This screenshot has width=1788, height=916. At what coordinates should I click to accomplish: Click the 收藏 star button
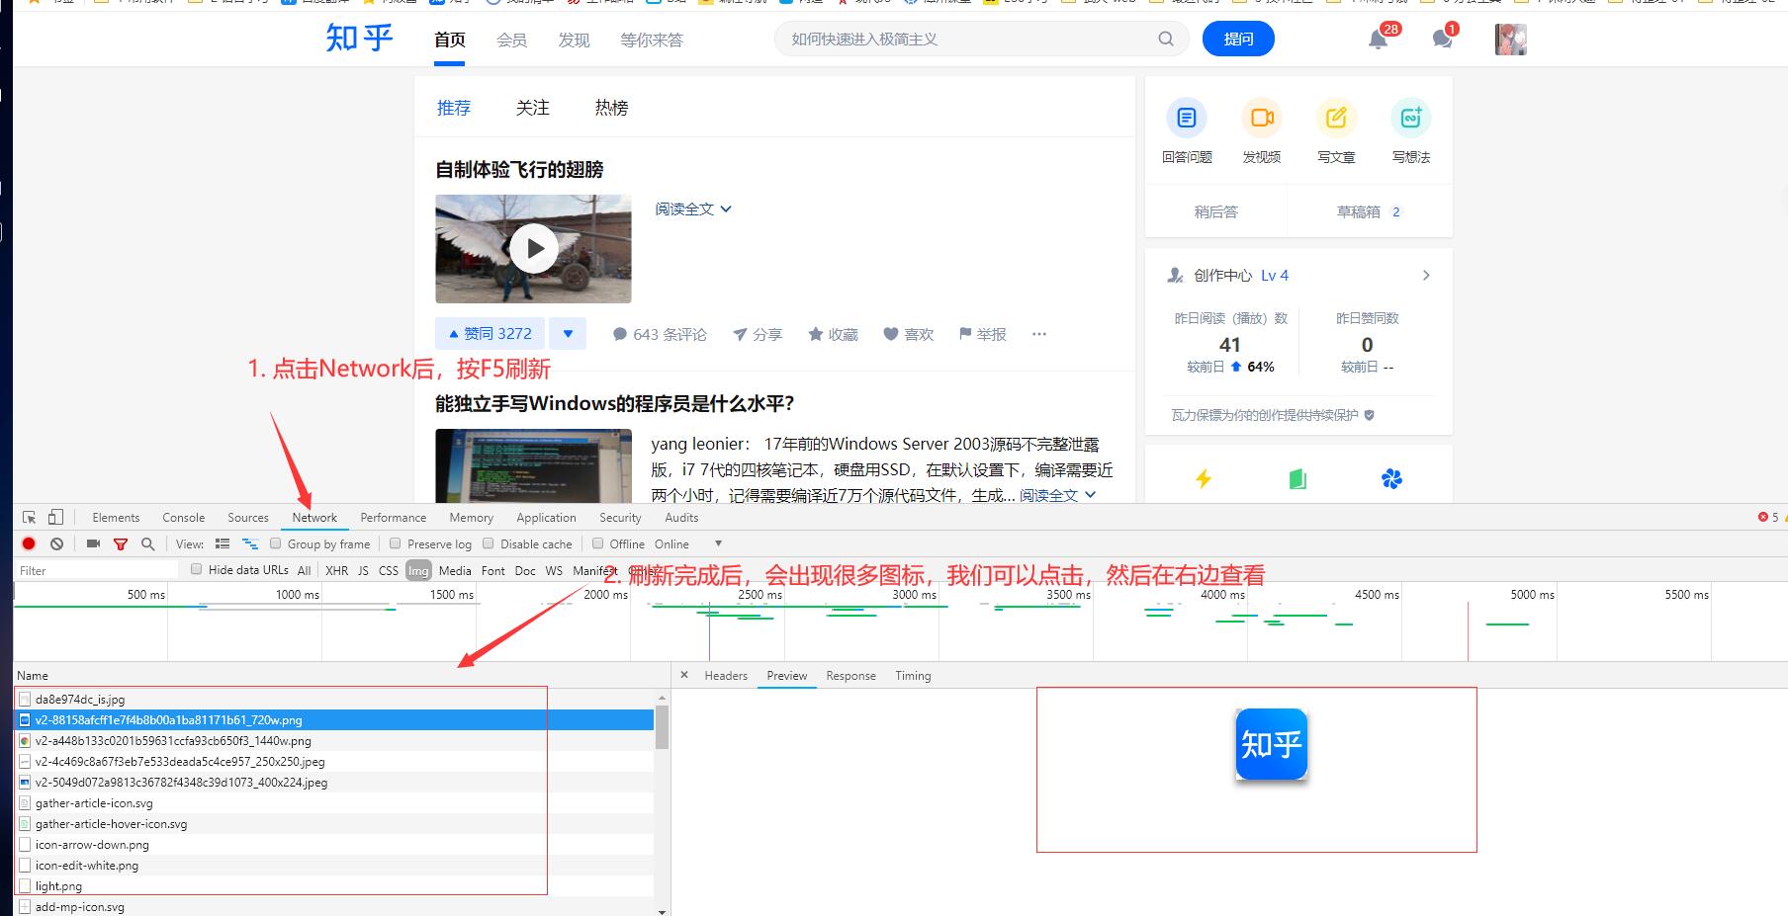point(833,334)
